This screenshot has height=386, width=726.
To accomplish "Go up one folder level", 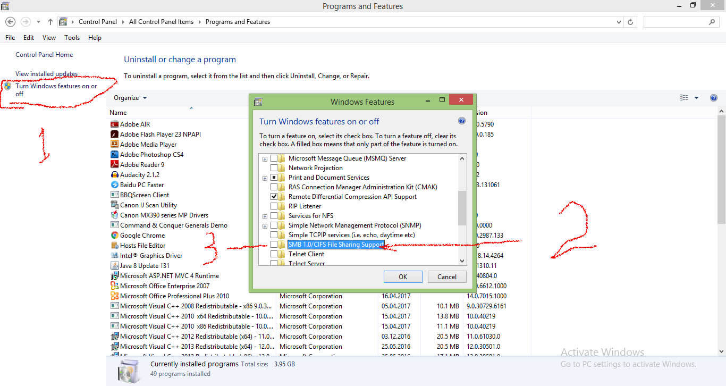I will coord(50,22).
